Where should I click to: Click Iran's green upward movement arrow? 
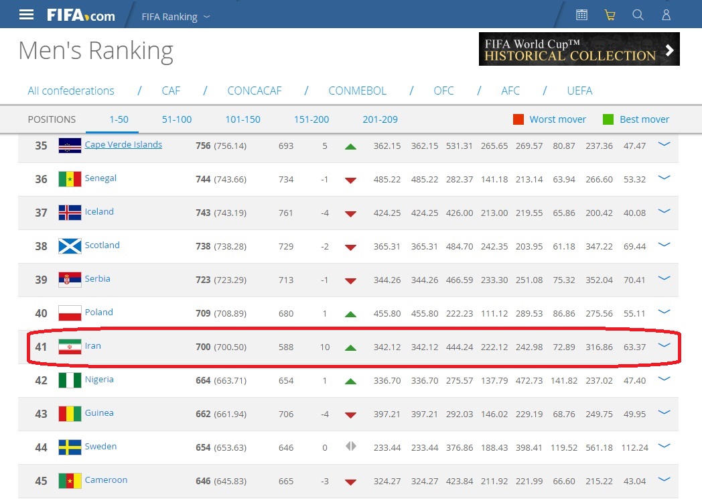350,347
